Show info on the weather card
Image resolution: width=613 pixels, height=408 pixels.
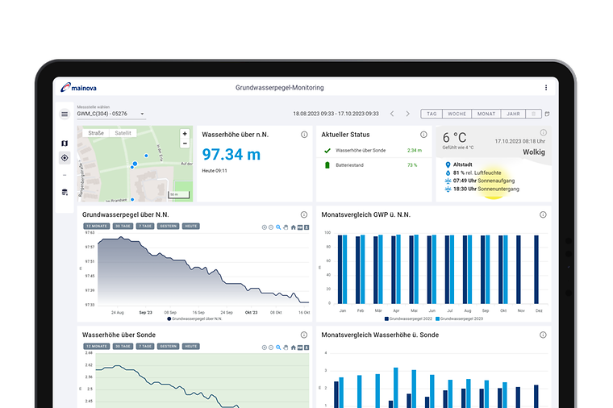click(544, 132)
